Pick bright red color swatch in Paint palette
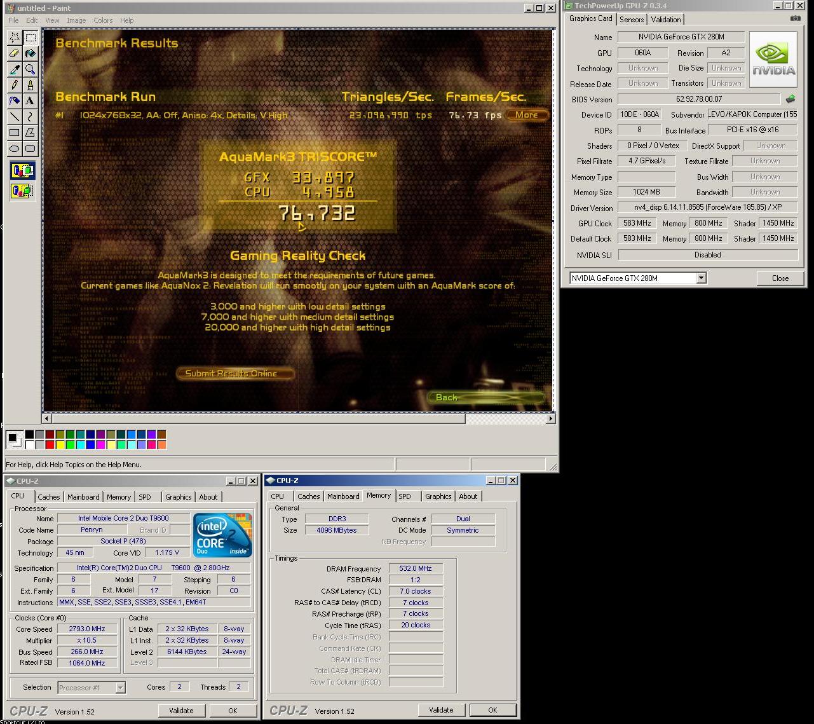Screen dimensions: 814x724 [50, 444]
